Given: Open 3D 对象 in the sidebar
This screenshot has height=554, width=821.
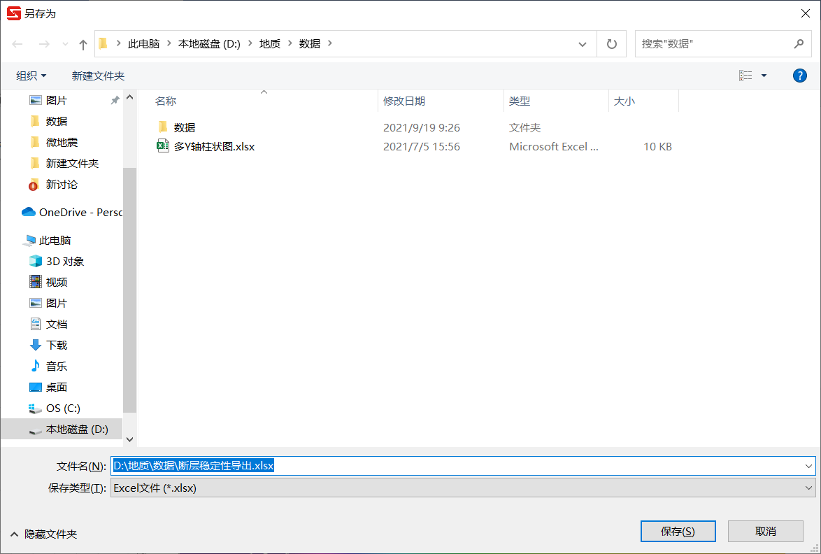Looking at the screenshot, I should coord(65,262).
